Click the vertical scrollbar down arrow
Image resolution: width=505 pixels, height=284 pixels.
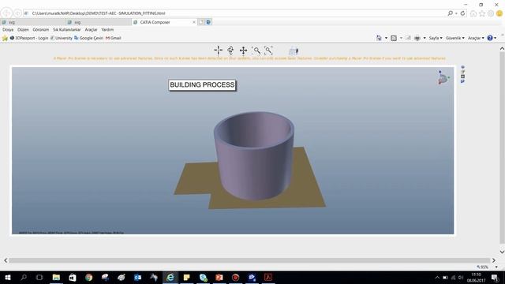point(502,252)
